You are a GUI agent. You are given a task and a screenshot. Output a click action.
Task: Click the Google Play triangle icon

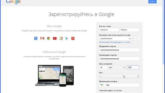[67, 38]
